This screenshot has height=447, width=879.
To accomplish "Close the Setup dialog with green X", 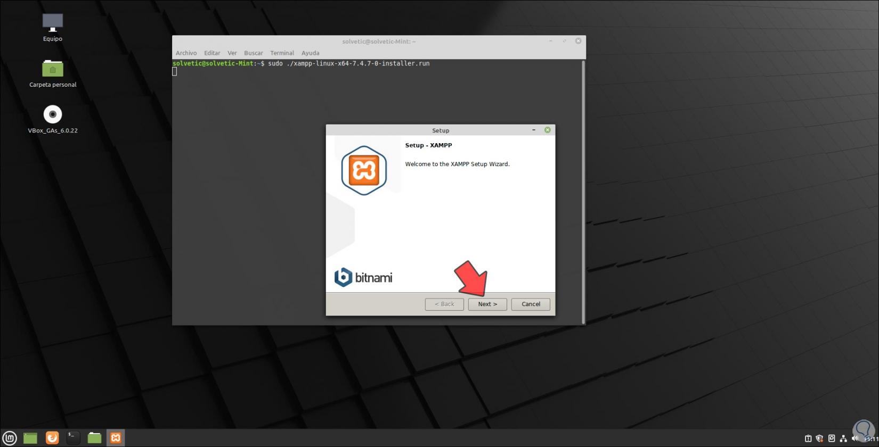I will pyautogui.click(x=547, y=130).
